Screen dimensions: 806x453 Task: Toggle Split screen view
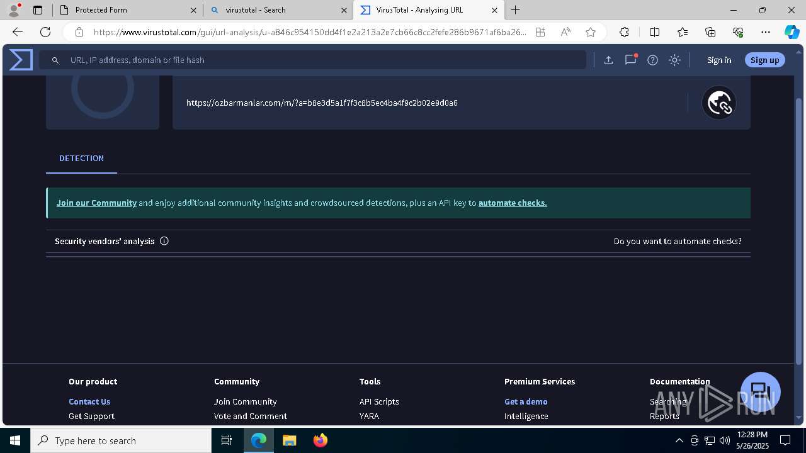pyautogui.click(x=654, y=32)
